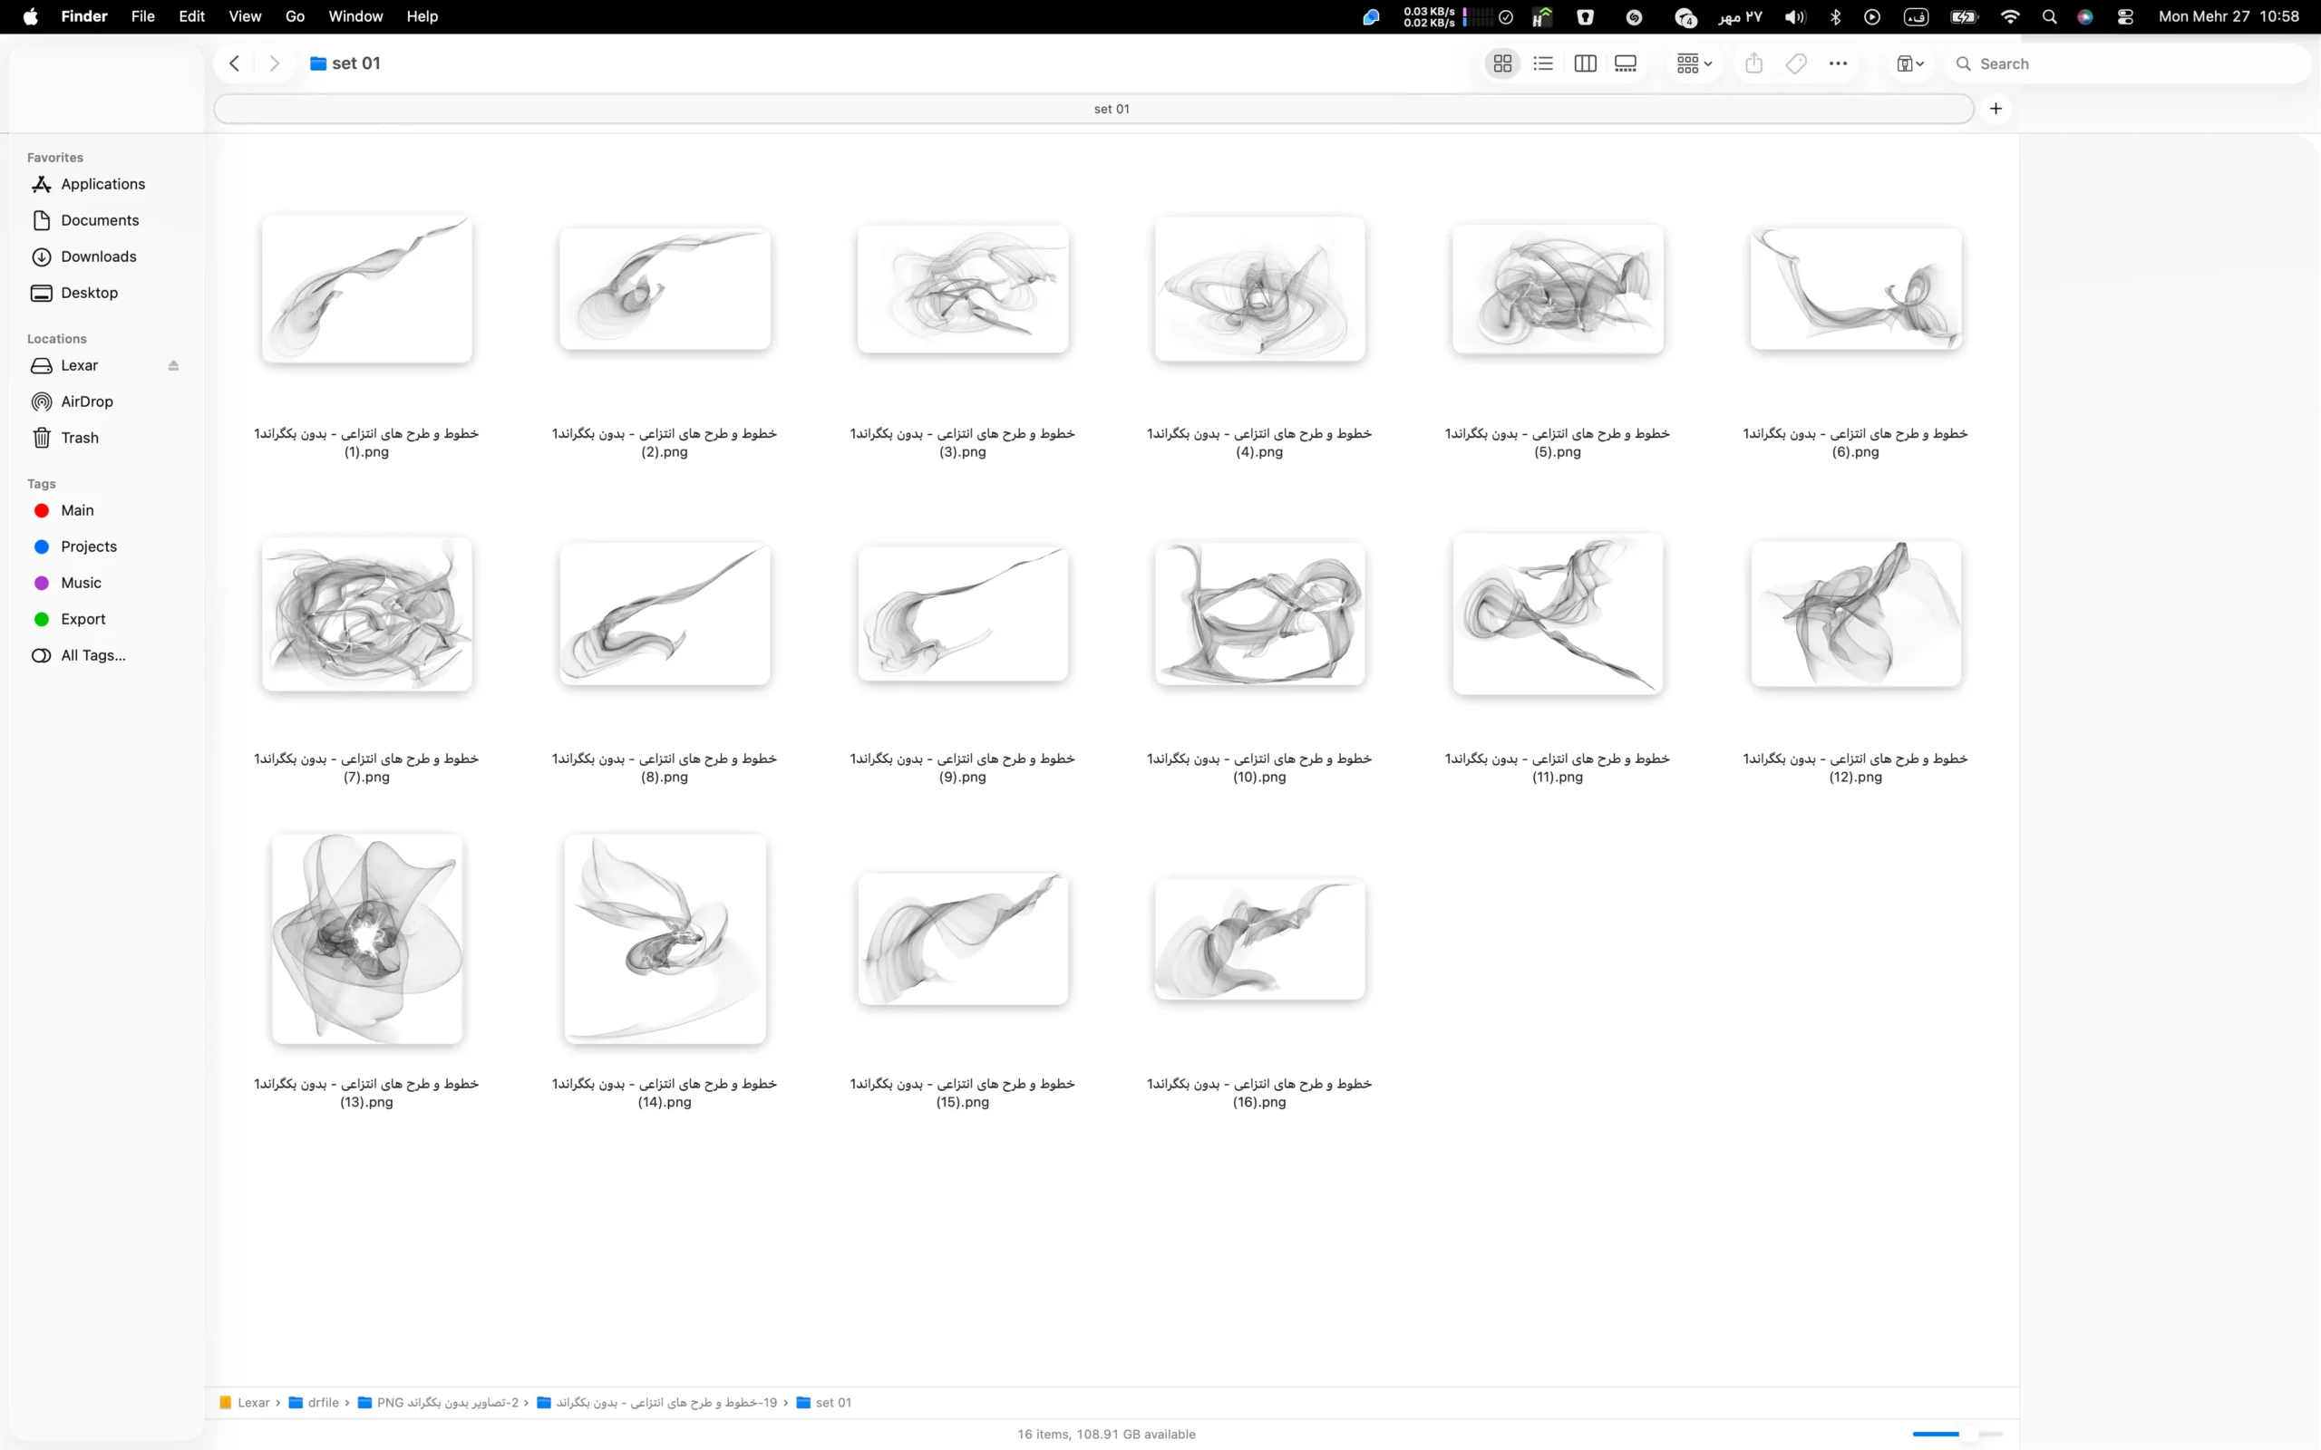The width and height of the screenshot is (2321, 1450).
Task: Select file name (16).png
Action: click(x=1259, y=1092)
